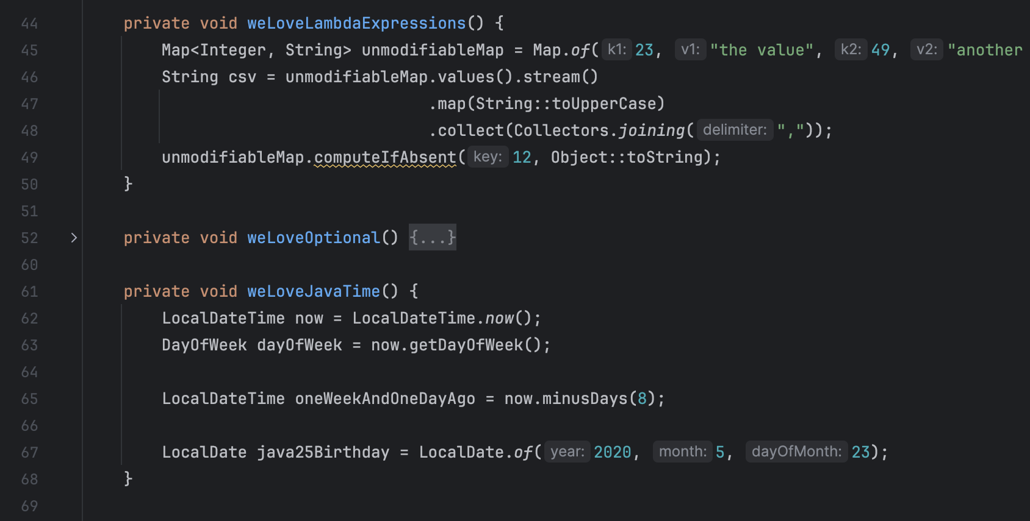Click the closing brace on line 50
This screenshot has width=1030, height=521.
128,183
